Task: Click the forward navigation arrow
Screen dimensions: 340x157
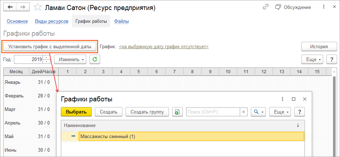Action: point(23,7)
